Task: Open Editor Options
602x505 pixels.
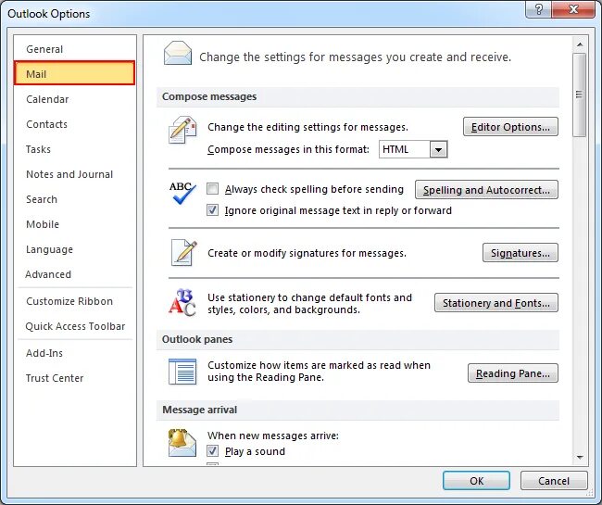Action: [x=510, y=127]
